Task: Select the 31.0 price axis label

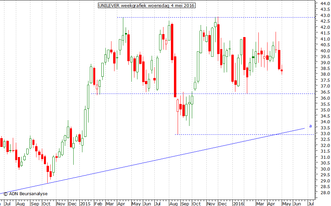Action: click(x=325, y=157)
